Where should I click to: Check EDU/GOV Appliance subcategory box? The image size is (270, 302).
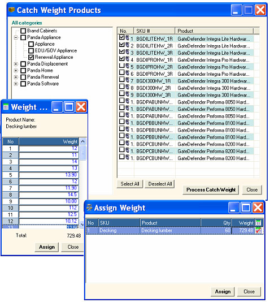coord(31,51)
